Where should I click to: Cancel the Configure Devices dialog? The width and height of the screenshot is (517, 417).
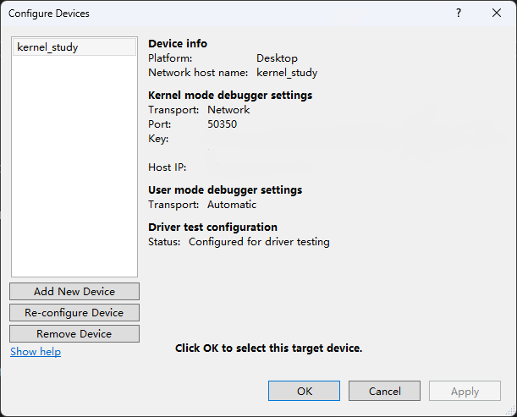click(385, 391)
